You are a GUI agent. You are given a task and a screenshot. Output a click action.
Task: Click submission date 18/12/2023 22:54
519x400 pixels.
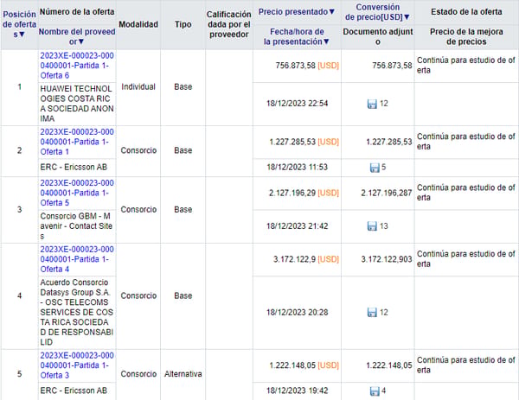point(298,104)
